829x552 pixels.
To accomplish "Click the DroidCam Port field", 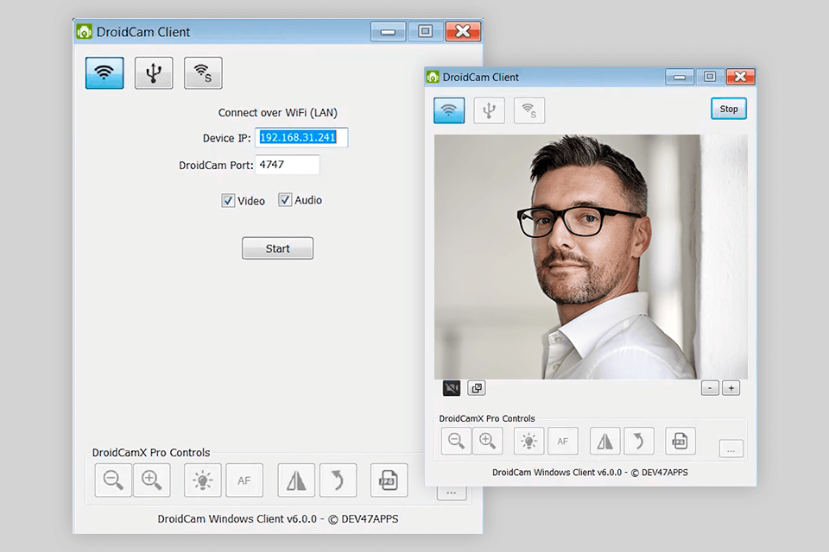I will [288, 165].
